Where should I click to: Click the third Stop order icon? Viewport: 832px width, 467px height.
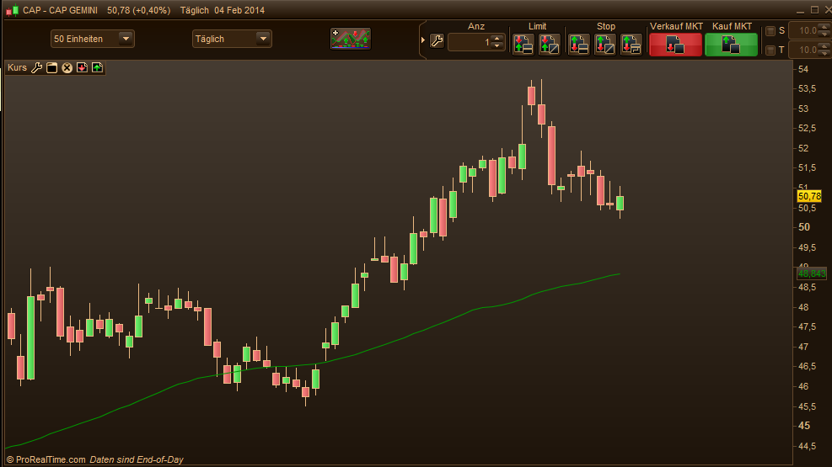click(631, 45)
